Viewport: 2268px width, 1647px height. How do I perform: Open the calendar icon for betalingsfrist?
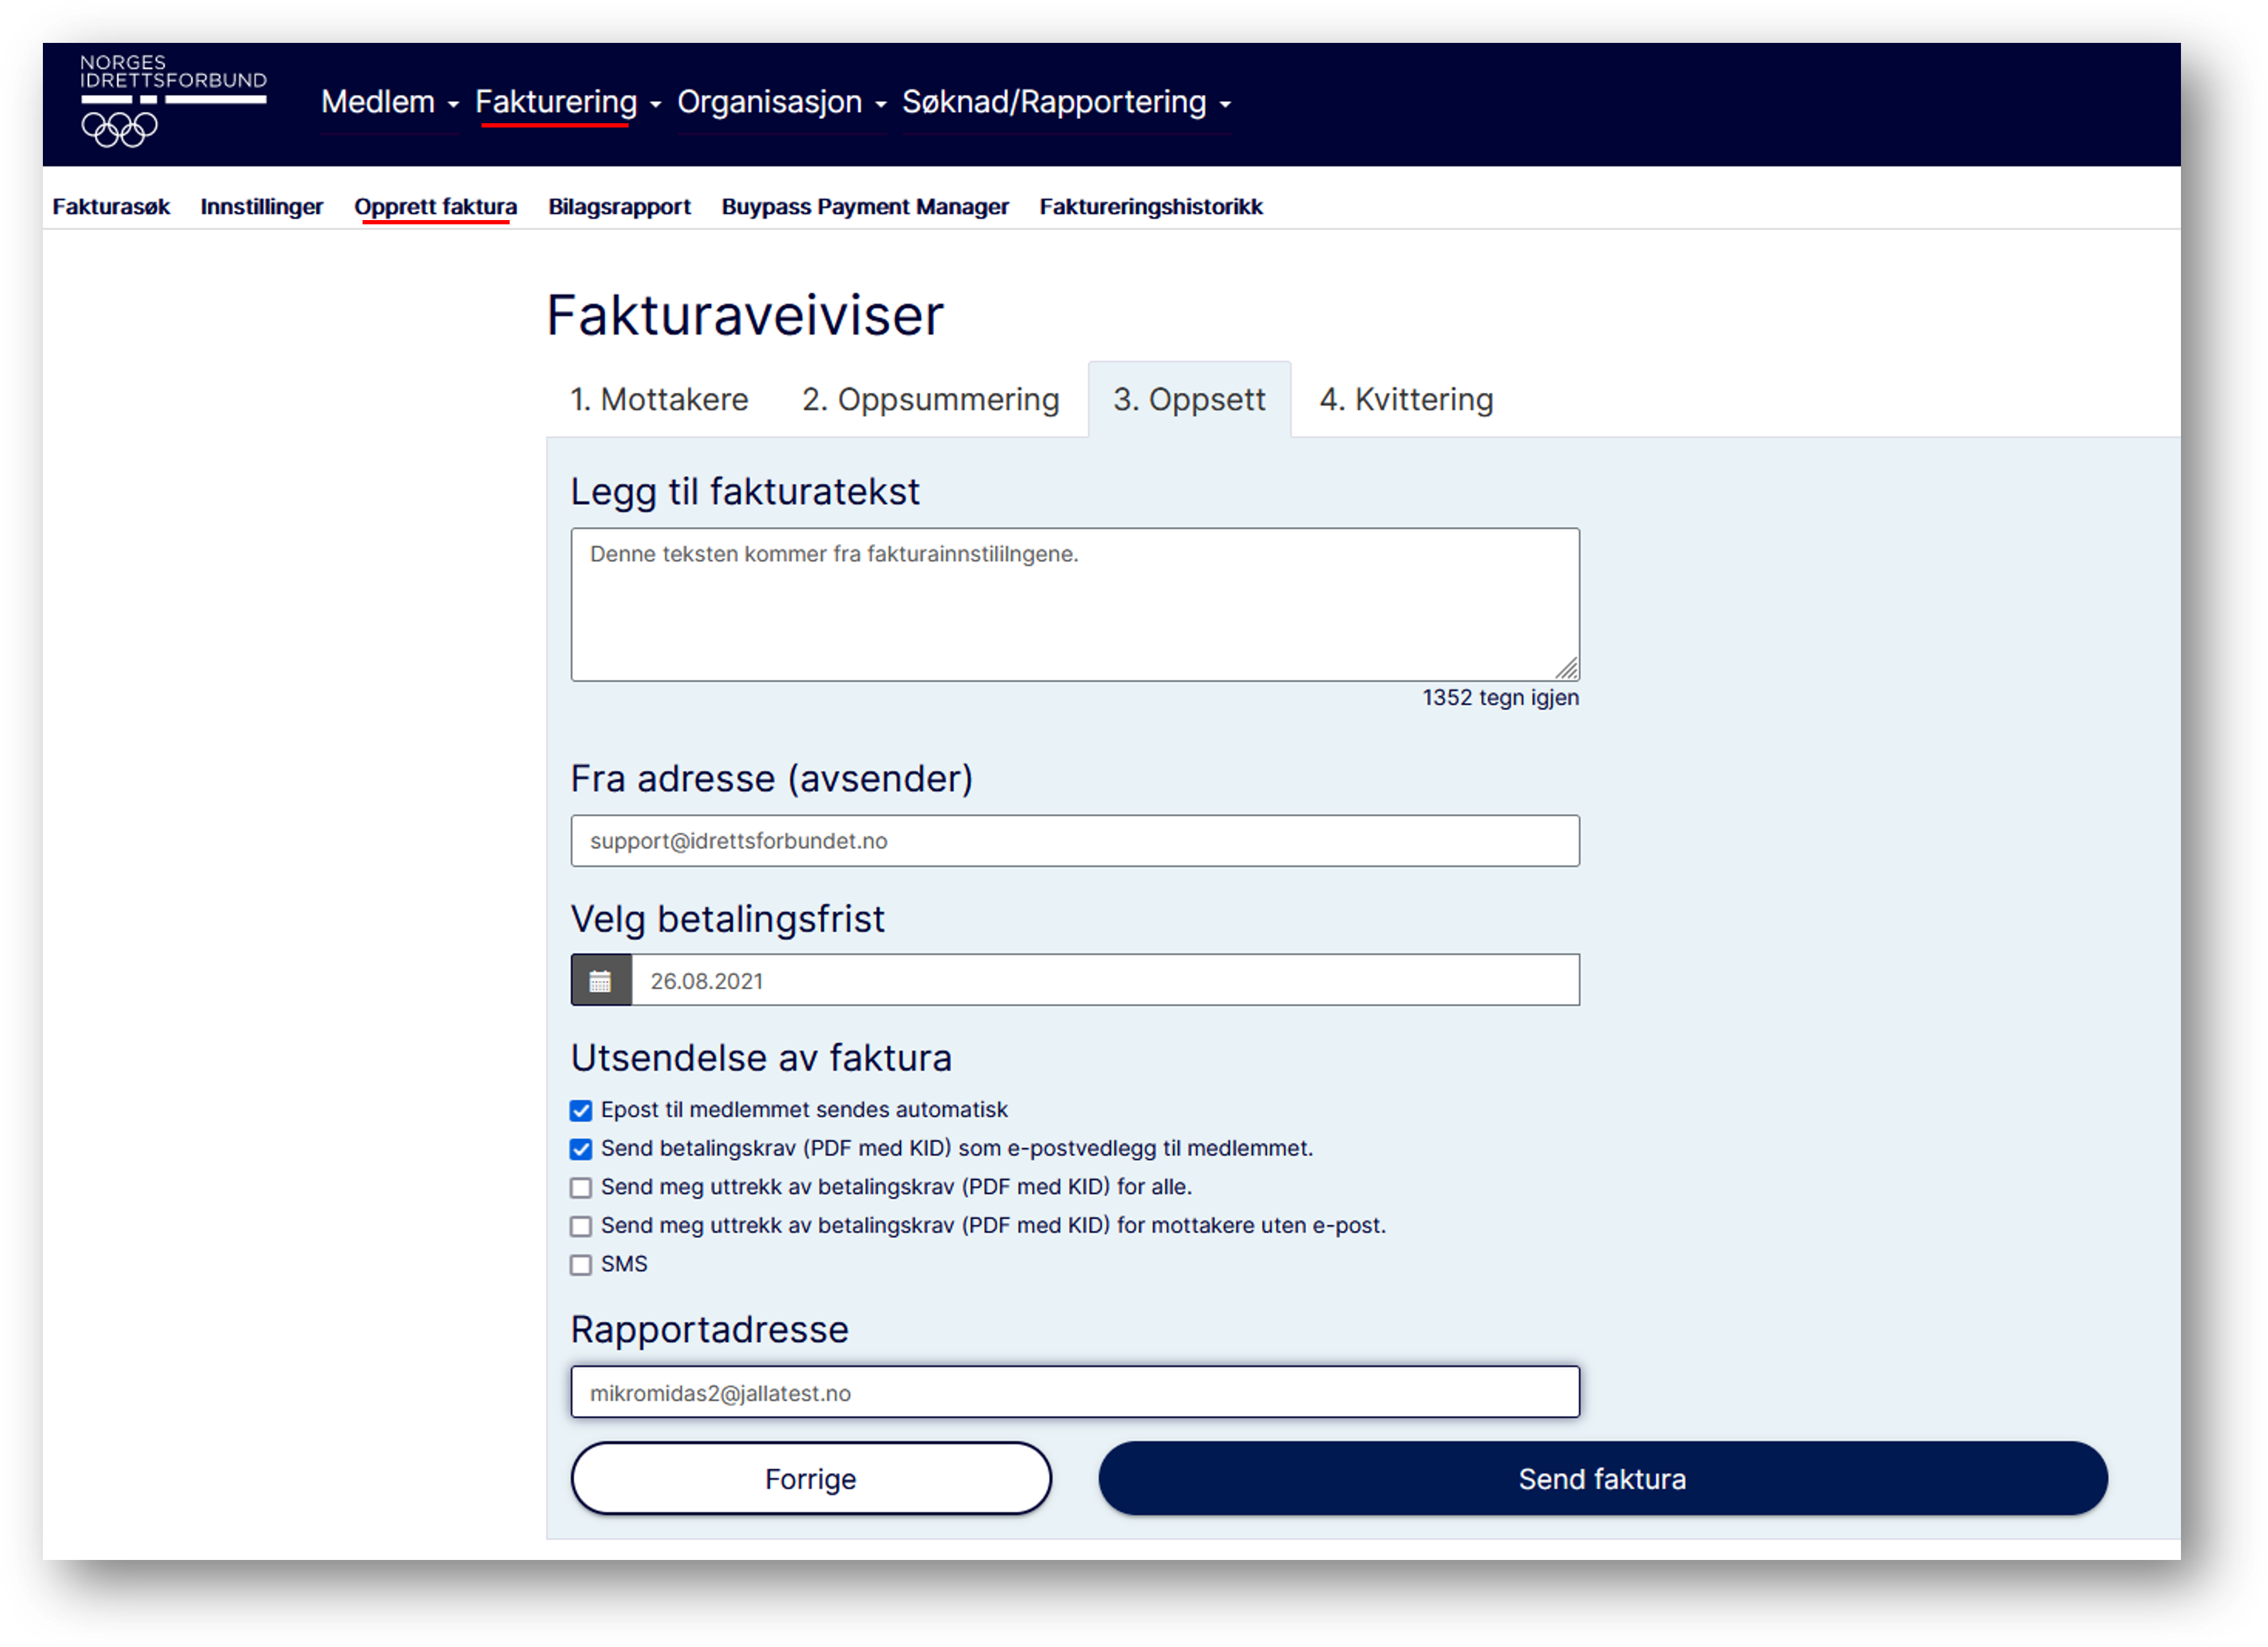(601, 981)
